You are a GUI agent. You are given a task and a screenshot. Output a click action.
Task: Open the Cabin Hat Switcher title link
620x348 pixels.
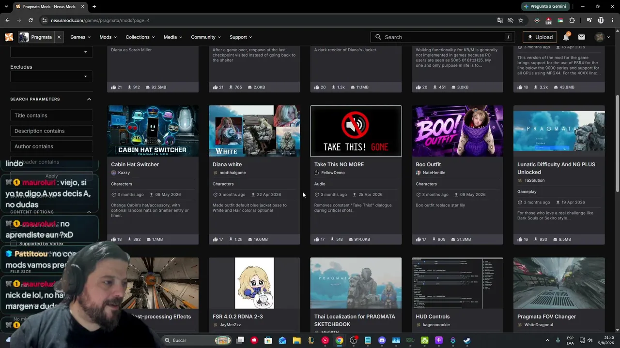pos(135,164)
